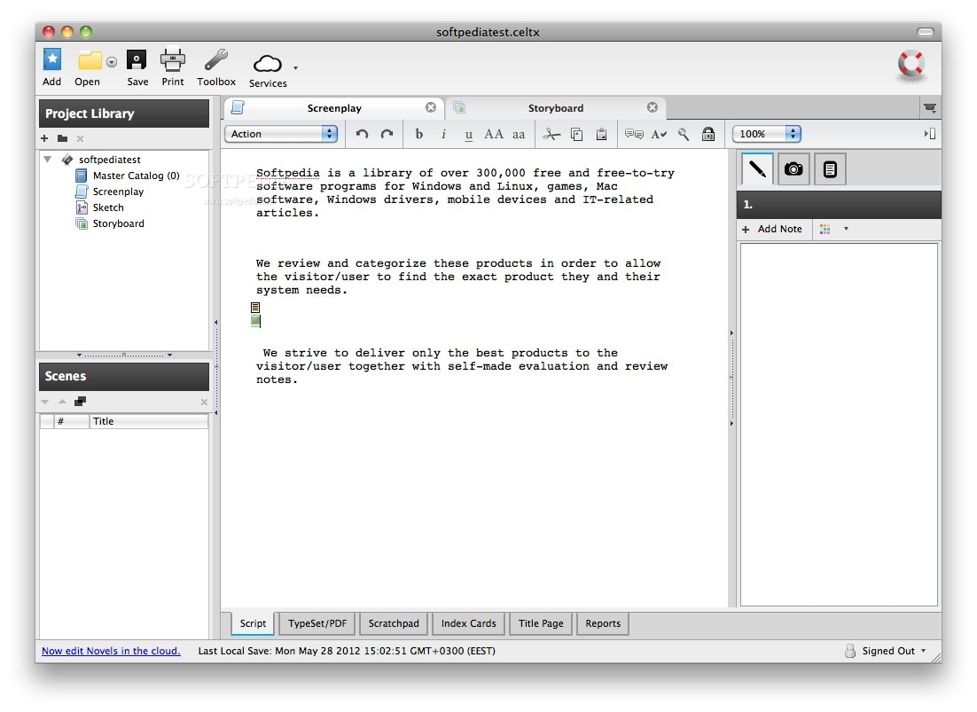This screenshot has height=712, width=977.
Task: Delete the selected scene with X
Action: click(x=204, y=402)
